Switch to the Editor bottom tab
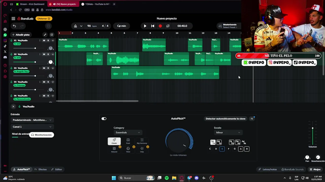Screen dimensions: 325x182 (x=56, y=169)
